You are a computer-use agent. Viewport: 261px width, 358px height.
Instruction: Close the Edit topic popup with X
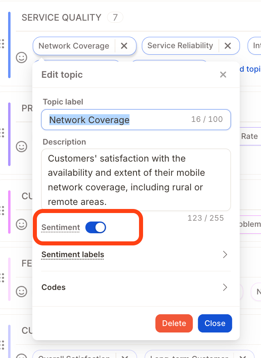(223, 75)
